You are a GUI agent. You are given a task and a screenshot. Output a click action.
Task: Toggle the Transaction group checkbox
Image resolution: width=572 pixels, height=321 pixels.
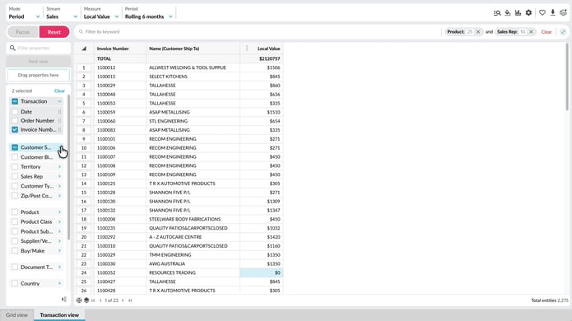[x=15, y=101]
